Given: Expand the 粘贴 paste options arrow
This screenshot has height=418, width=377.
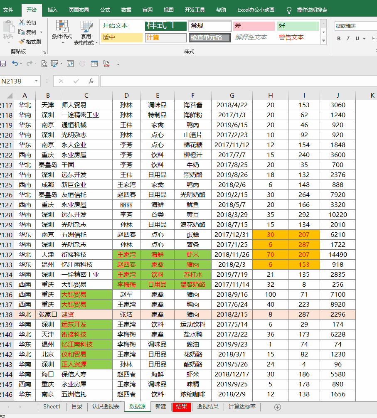Looking at the screenshot, I should (9, 42).
